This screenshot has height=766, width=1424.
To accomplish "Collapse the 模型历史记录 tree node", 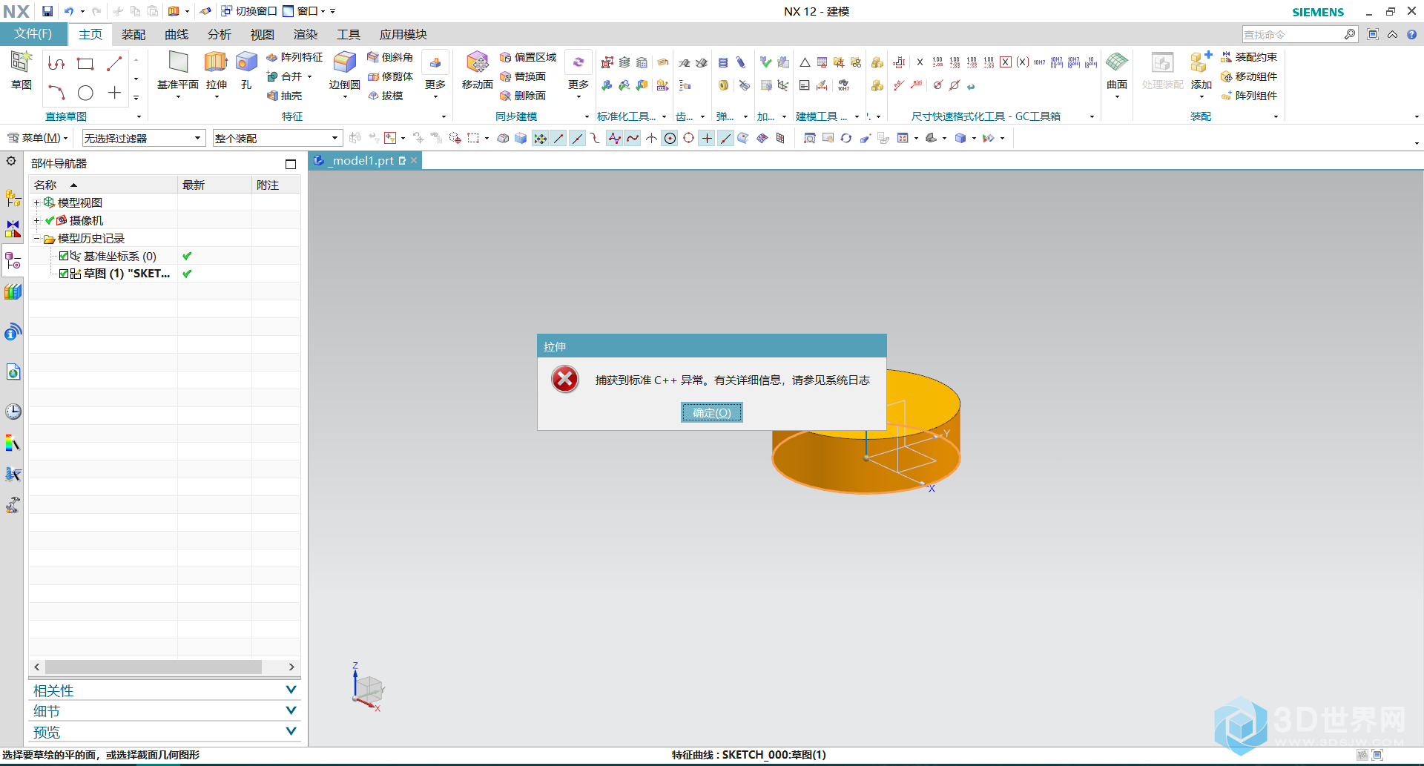I will click(36, 238).
